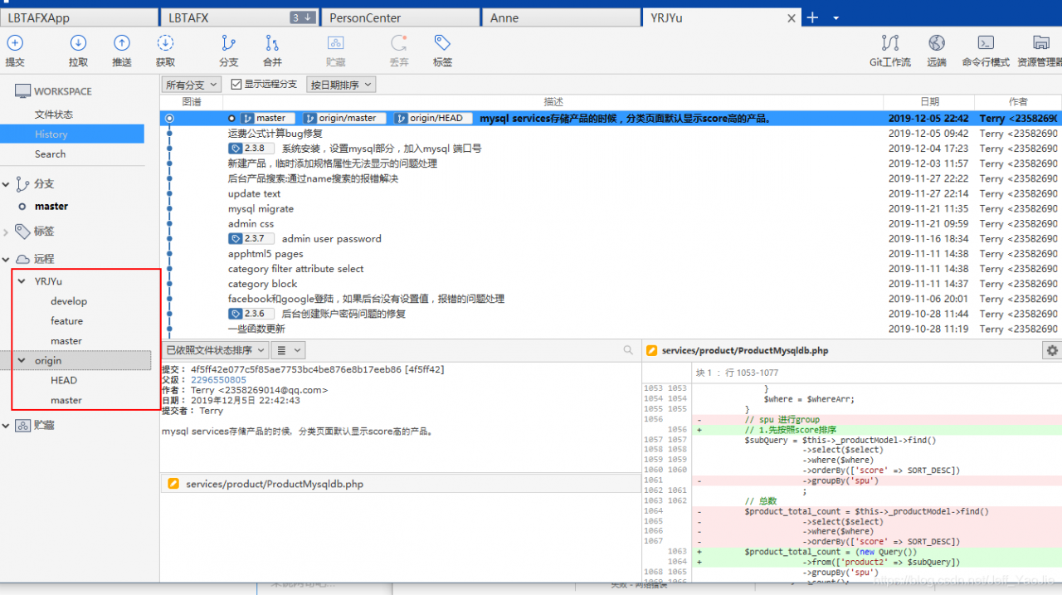
Task: Switch to the PersonCenter tab
Action: pyautogui.click(x=402, y=17)
